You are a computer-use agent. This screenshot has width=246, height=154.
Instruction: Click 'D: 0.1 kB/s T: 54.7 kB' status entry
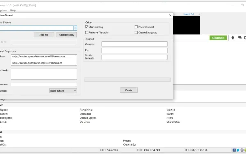[149, 150]
